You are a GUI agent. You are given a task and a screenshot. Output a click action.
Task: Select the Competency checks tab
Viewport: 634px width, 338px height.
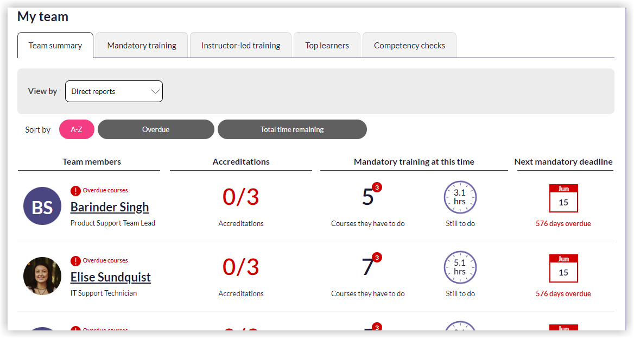tap(409, 46)
